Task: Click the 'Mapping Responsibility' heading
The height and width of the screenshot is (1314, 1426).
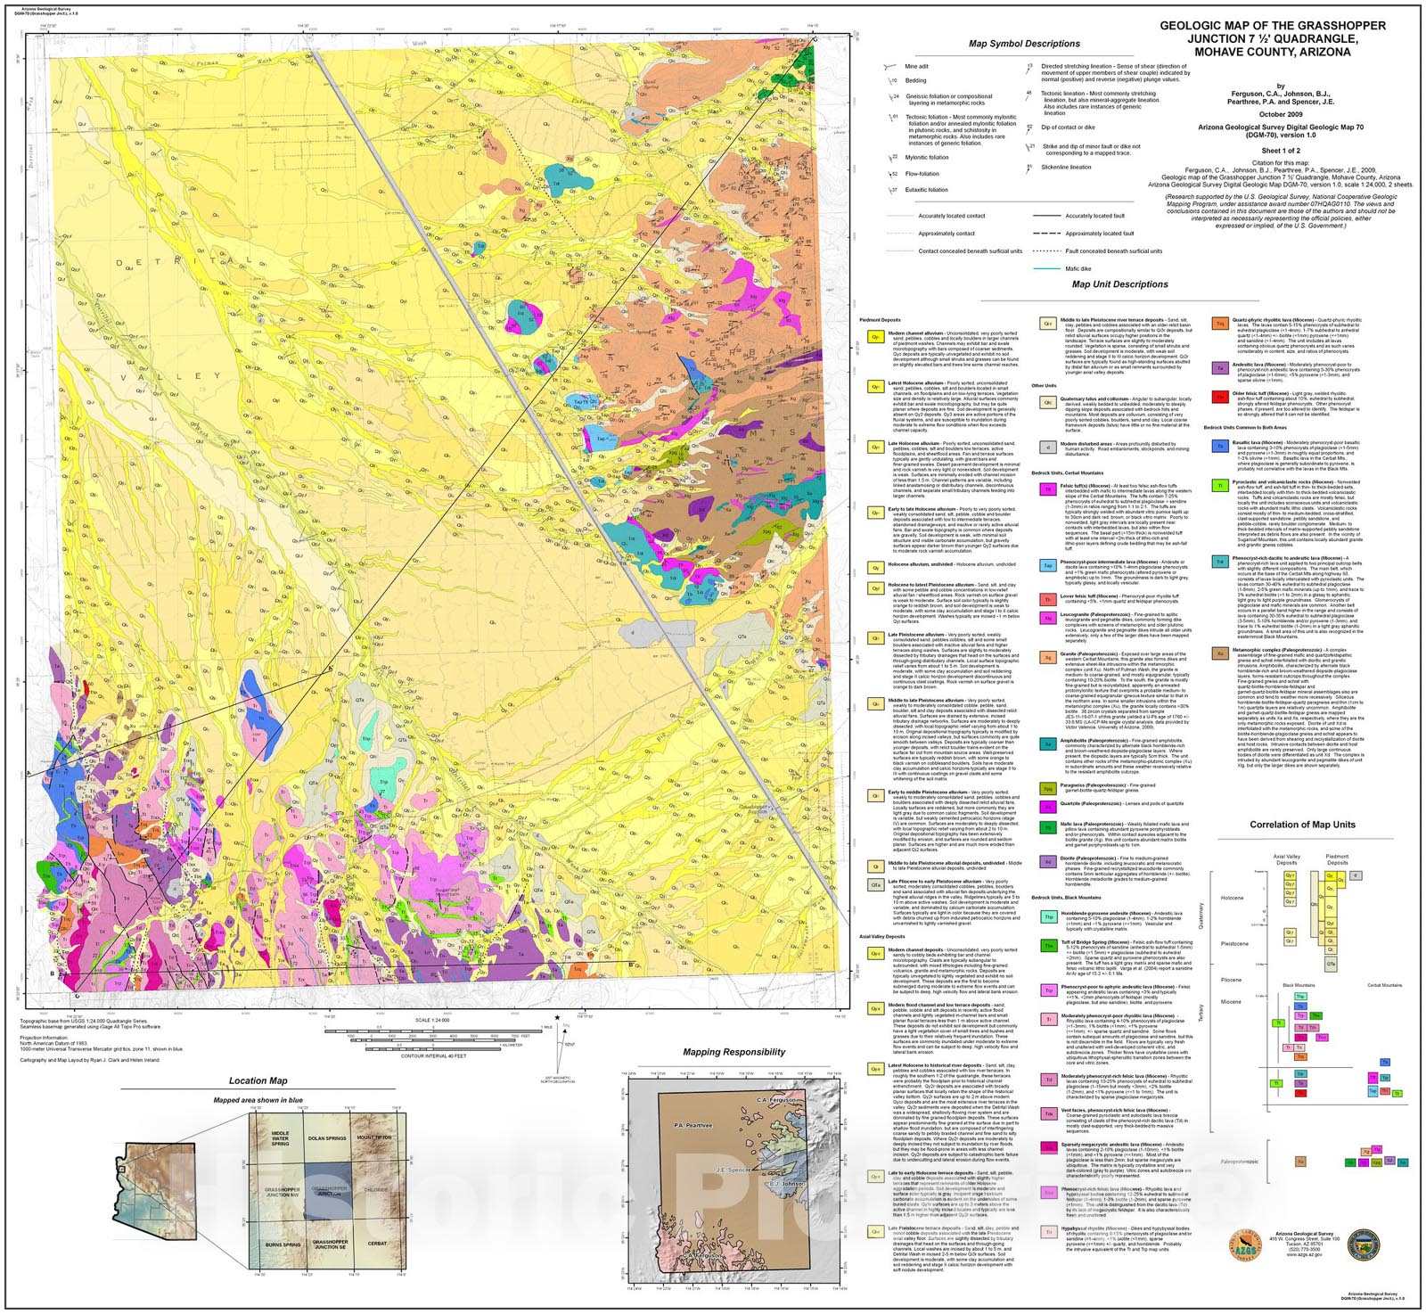Action: click(733, 1052)
